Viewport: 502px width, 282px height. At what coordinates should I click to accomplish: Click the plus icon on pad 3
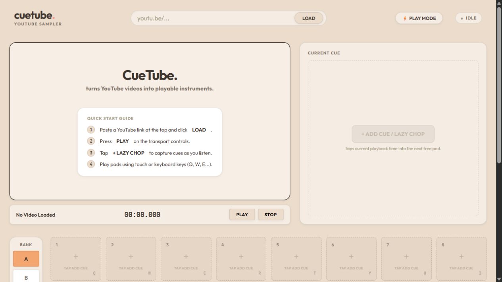186,257
